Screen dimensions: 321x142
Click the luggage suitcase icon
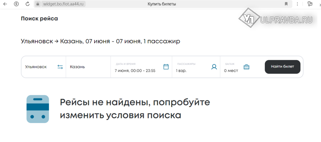coord(246,67)
